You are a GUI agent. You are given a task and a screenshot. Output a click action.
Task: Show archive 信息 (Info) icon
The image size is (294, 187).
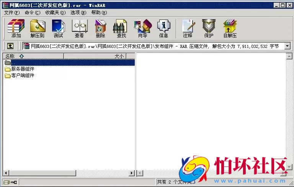tap(163, 29)
